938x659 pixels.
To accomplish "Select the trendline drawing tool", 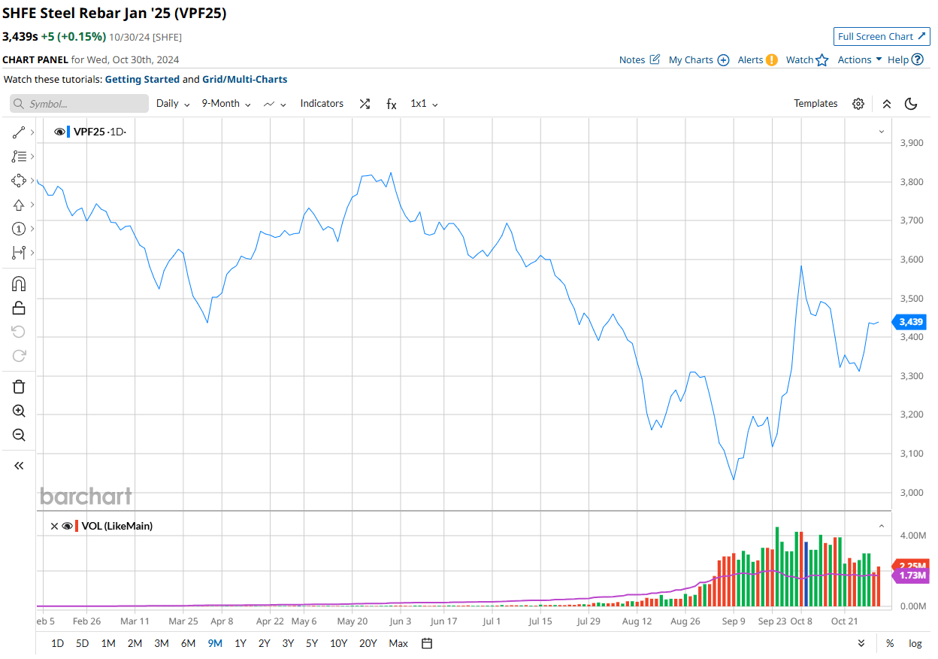I will coord(17,132).
